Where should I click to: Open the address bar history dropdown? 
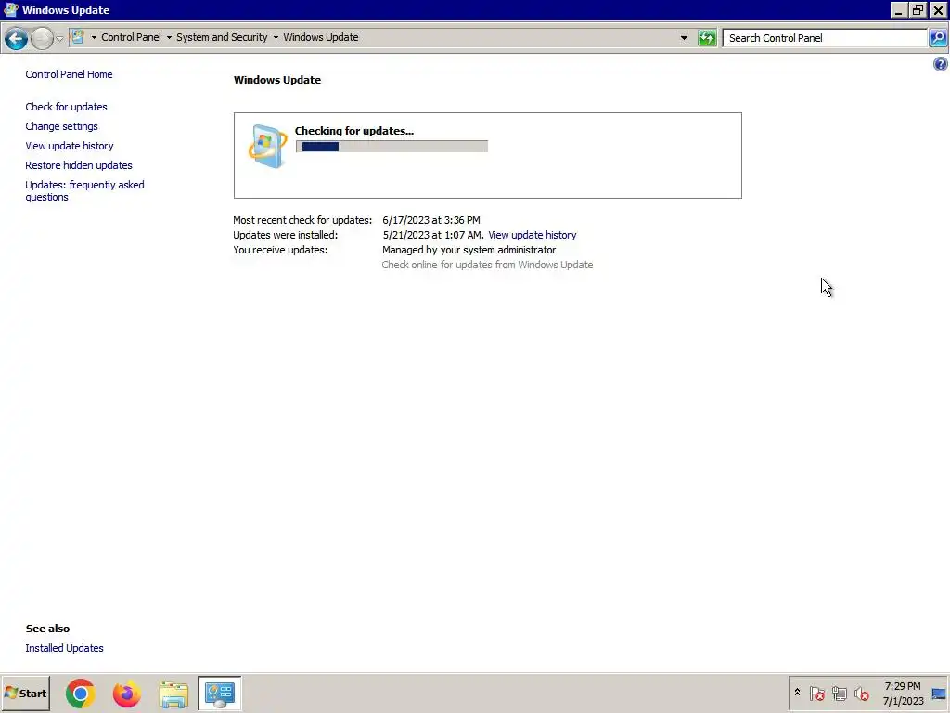coord(684,37)
